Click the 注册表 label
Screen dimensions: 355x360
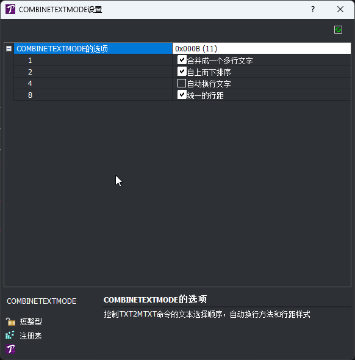tap(30, 336)
